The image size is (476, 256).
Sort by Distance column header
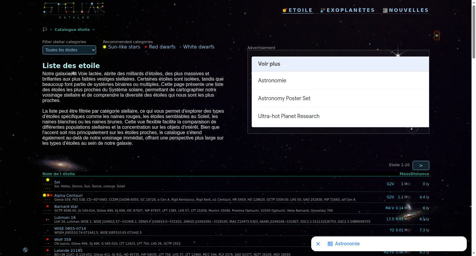tap(419, 174)
